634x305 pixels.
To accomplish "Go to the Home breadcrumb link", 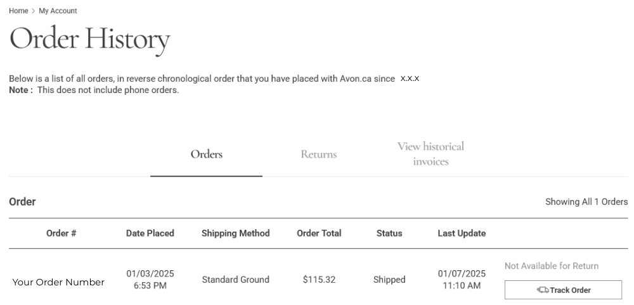I will pyautogui.click(x=18, y=11).
